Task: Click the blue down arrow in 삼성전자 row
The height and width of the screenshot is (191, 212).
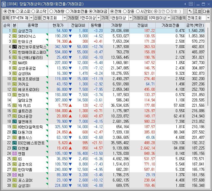Action: coord(70,31)
